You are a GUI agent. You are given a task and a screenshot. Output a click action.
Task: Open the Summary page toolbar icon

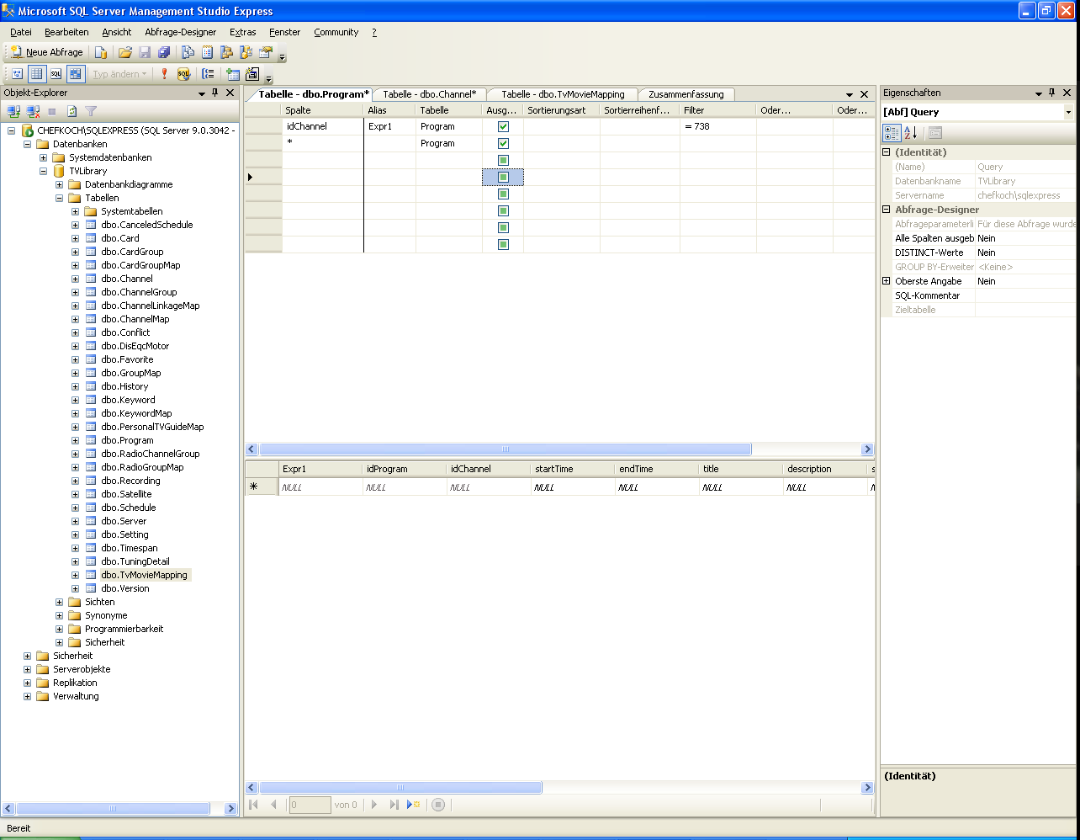[x=208, y=52]
